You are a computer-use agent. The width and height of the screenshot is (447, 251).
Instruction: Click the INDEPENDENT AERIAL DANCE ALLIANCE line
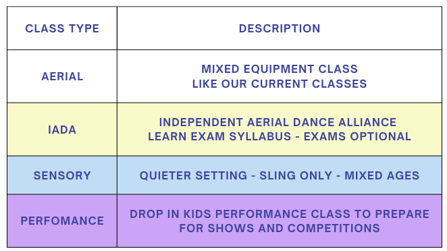tap(278, 122)
